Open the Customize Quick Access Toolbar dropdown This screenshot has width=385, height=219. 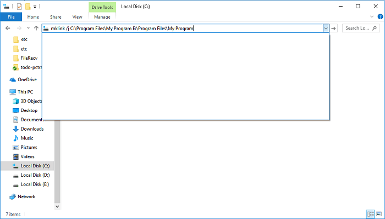pos(35,7)
